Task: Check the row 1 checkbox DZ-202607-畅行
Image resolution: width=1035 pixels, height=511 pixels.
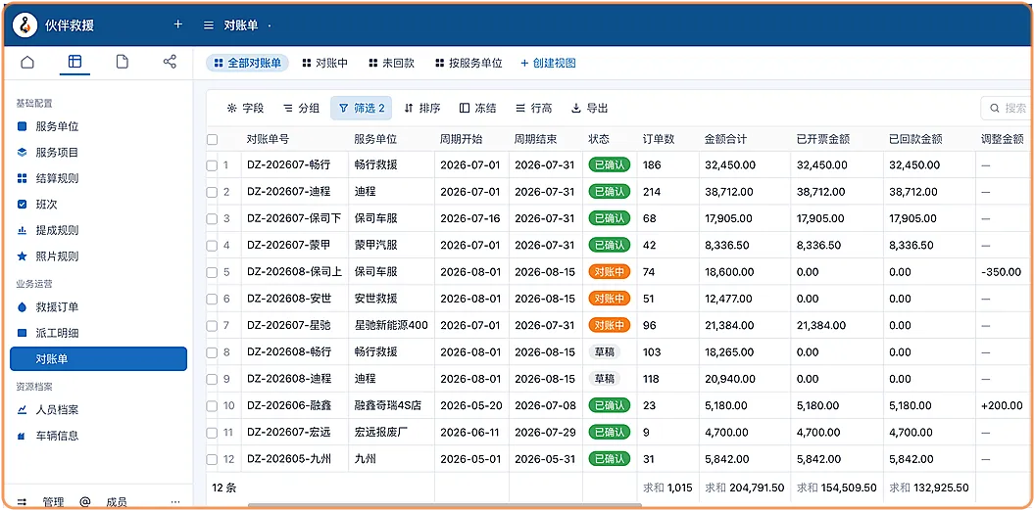Action: [x=212, y=165]
